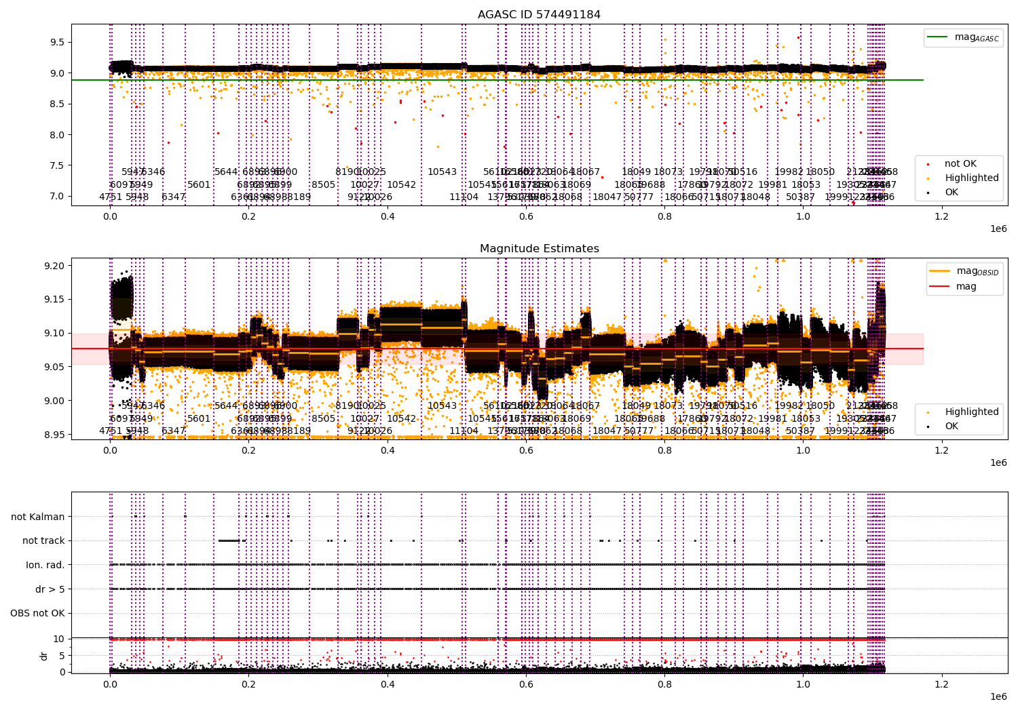Click 'OK' entry in the middle plot legend

[x=951, y=427]
